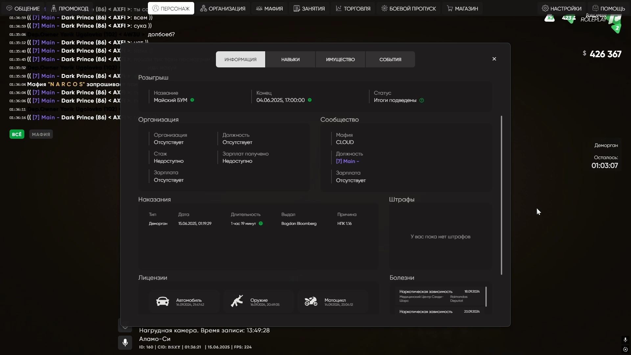Open the МАГАЗИН menu
Image resolution: width=631 pixels, height=355 pixels.
(462, 9)
